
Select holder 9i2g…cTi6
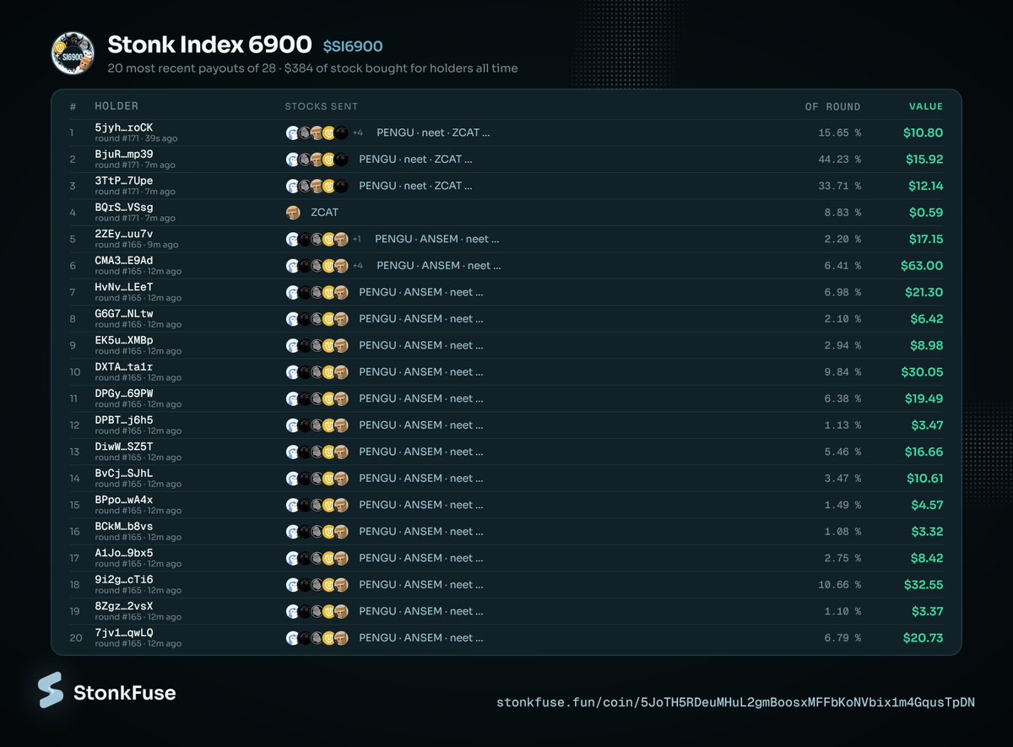(124, 579)
